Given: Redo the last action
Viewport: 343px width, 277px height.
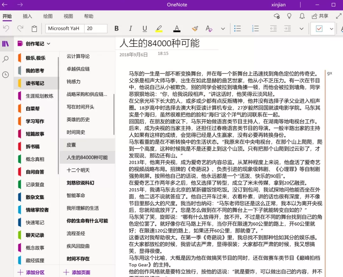Looking at the screenshot, I should pos(20,29).
